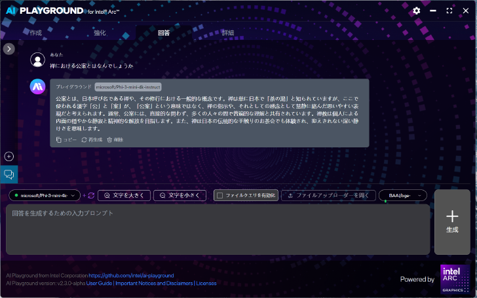477x298 pixels.
Task: Toggle fullscreen window icon
Action: point(449,10)
